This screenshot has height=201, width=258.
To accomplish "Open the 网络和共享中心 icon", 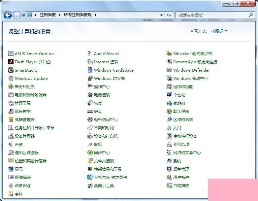I will (x=169, y=152).
